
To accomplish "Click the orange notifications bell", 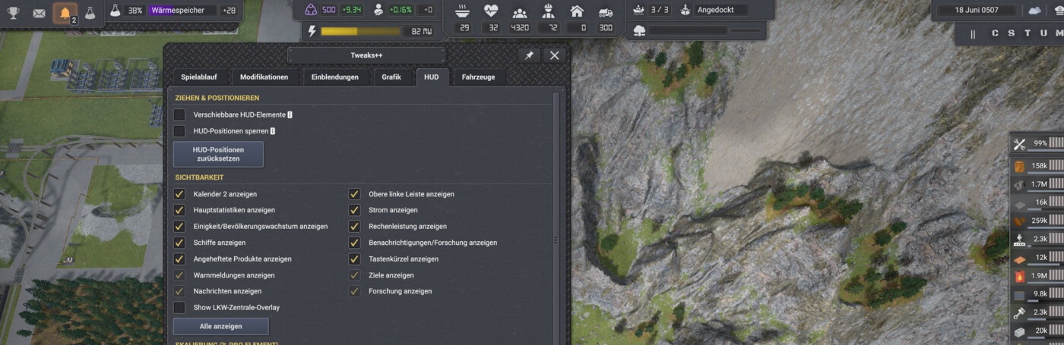I will coord(65,13).
